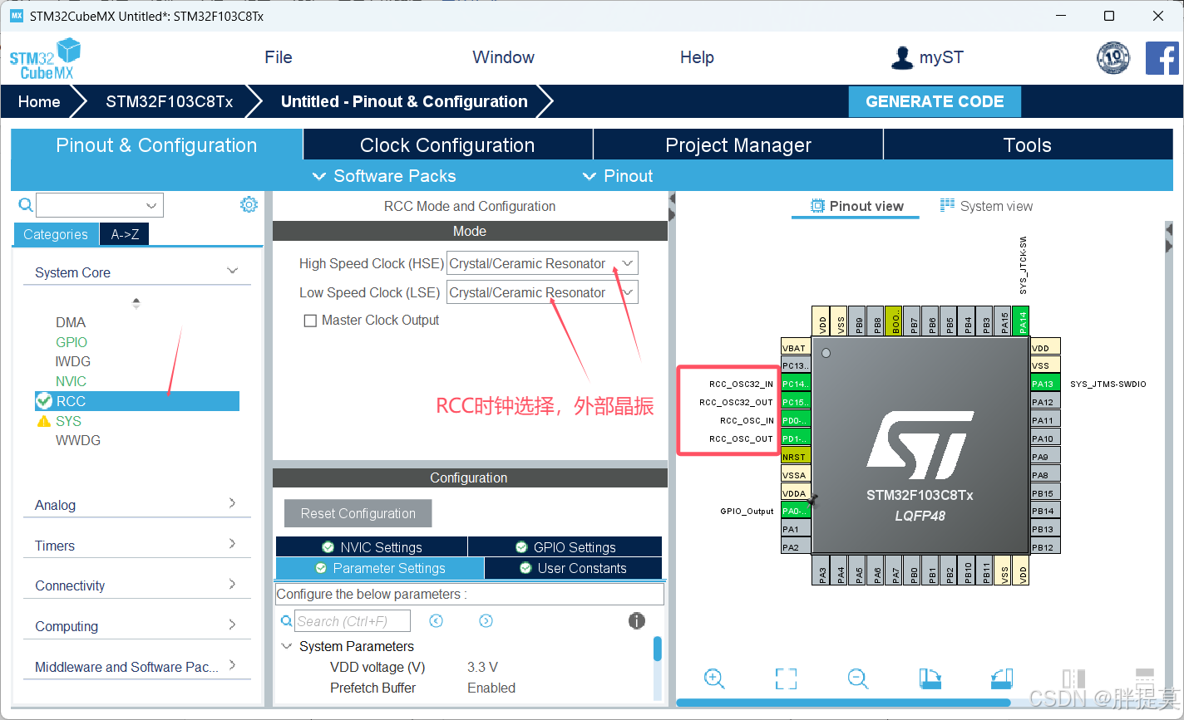Screen dimensions: 1184x720
Task: Go to next search result arrow
Action: coord(486,621)
